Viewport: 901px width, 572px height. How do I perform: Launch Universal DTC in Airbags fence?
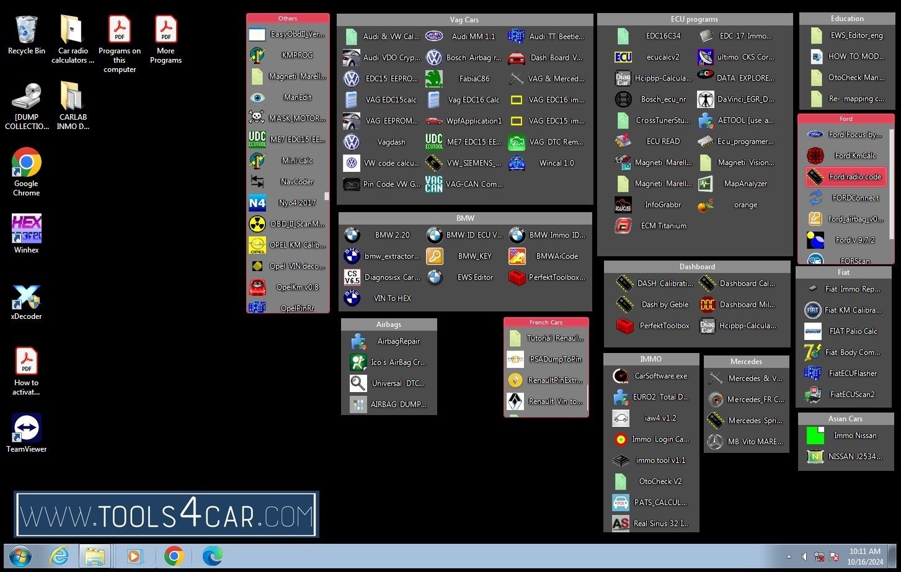[x=388, y=383]
